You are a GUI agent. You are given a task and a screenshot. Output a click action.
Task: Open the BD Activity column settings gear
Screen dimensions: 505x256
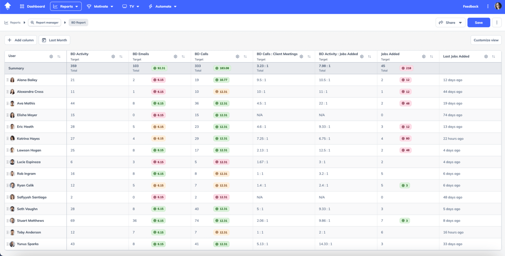coord(113,56)
